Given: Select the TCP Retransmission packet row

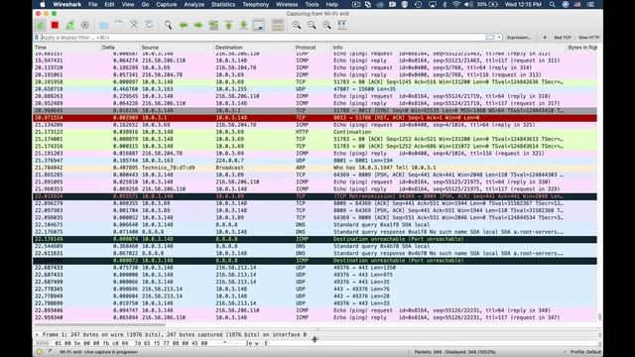Looking at the screenshot, I should coord(315,196).
